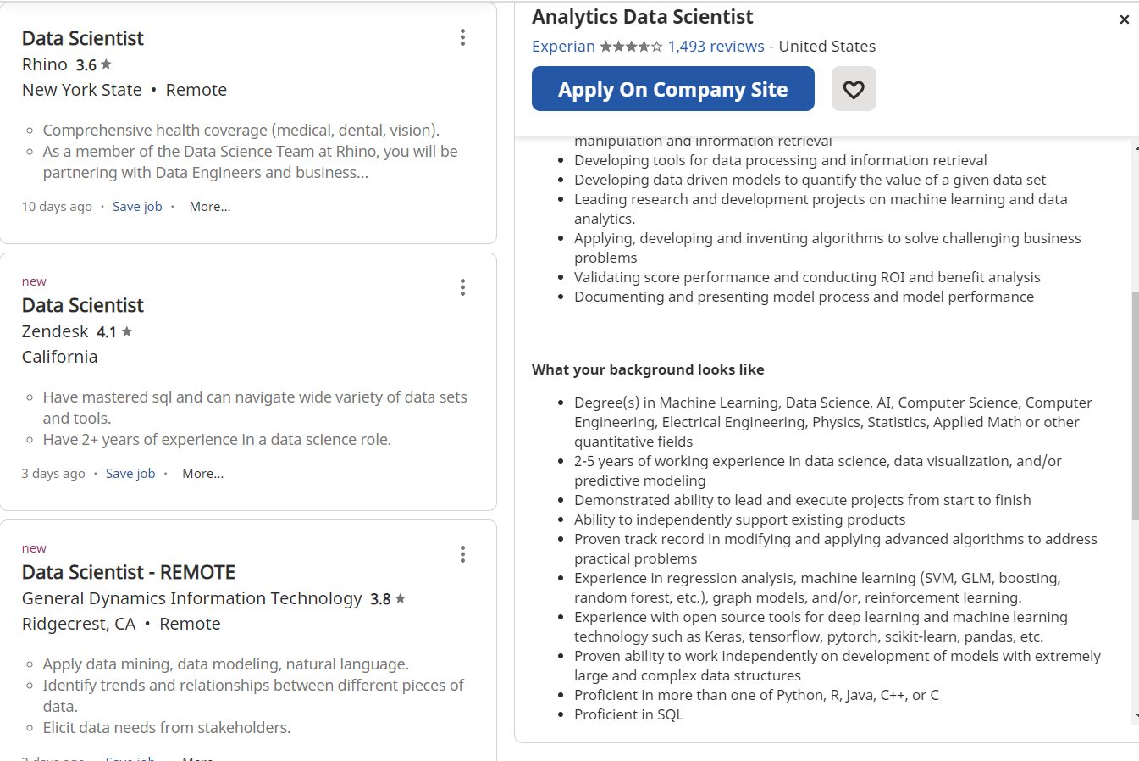Save the Rhino Data Scientist job
The width and height of the screenshot is (1139, 761).
coord(137,207)
